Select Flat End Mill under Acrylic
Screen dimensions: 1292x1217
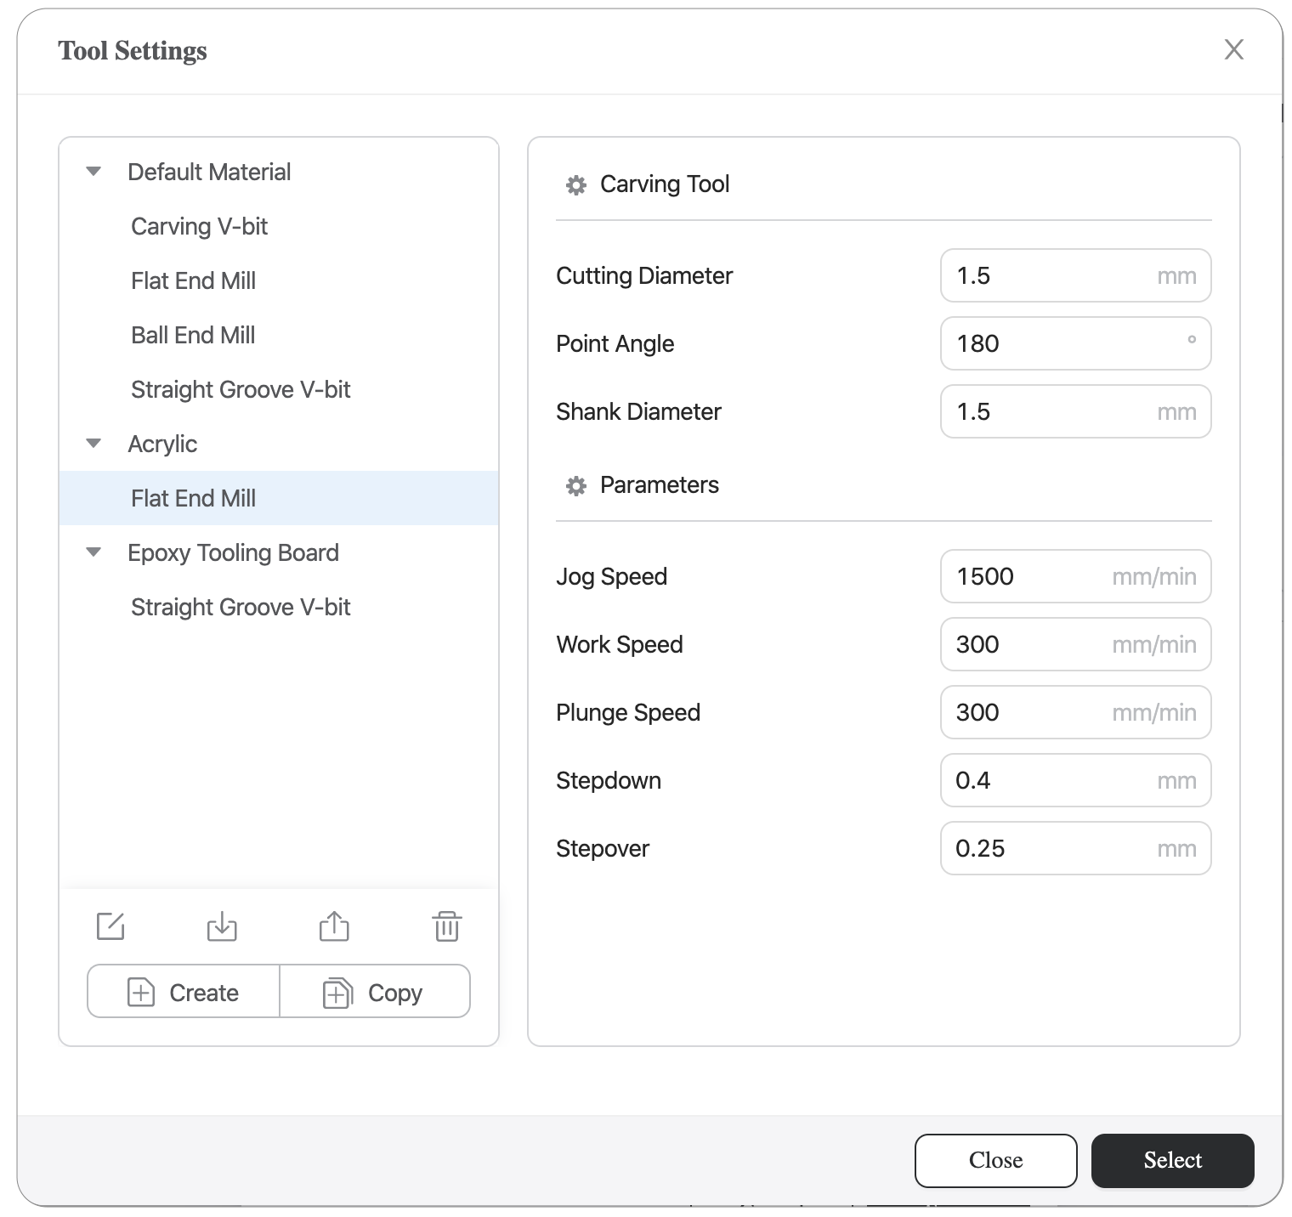pyautogui.click(x=194, y=498)
